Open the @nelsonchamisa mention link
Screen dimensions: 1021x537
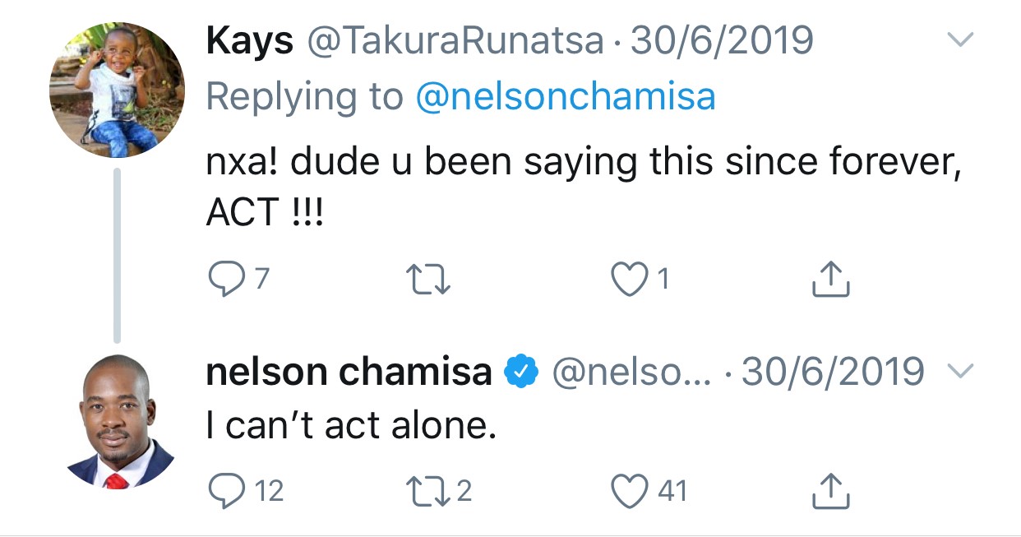tap(566, 96)
